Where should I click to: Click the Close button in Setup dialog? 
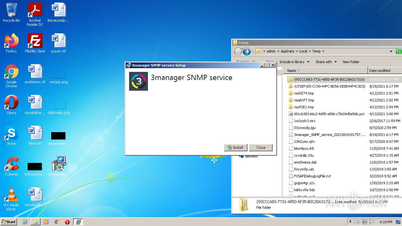(x=261, y=148)
